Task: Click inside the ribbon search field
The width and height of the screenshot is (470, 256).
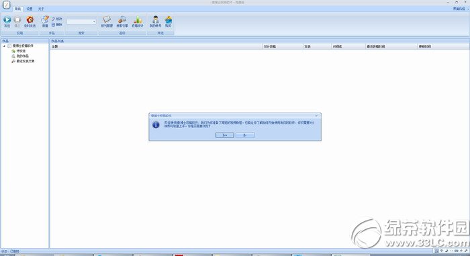Action: pyautogui.click(x=79, y=22)
